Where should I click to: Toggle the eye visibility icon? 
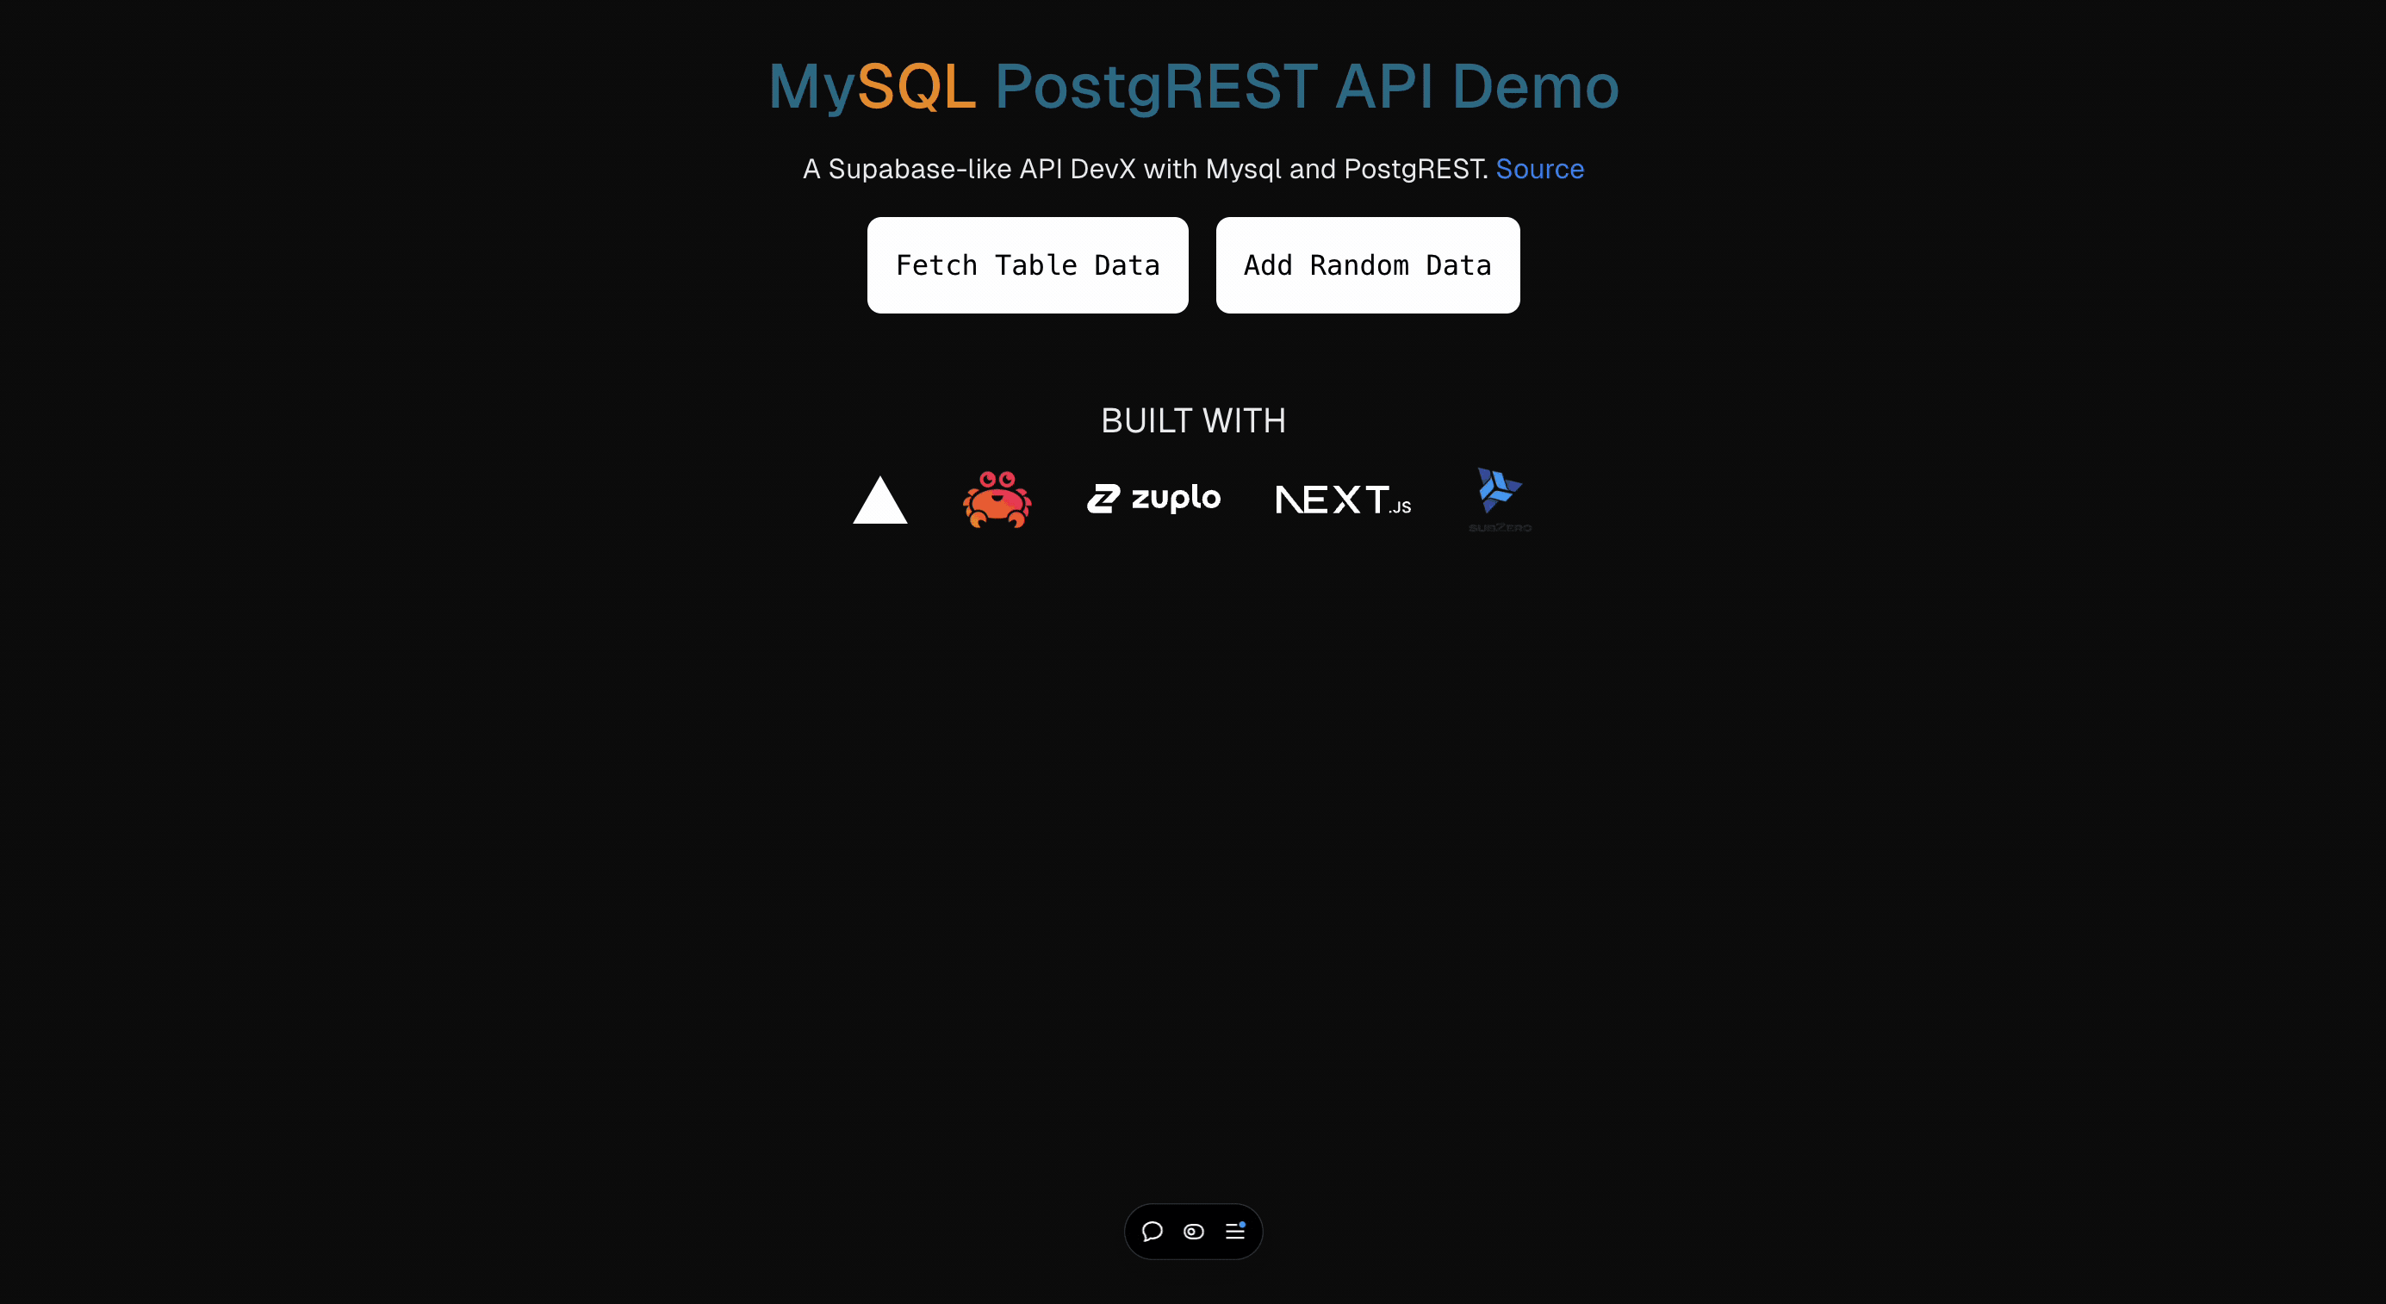tap(1193, 1232)
